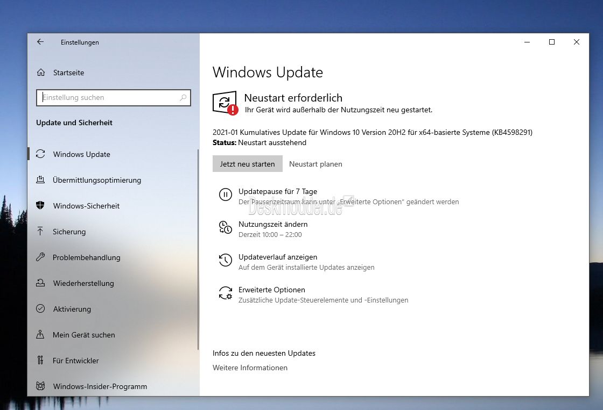Click the KB4598291 cumulative update text
This screenshot has height=410, width=603.
(x=372, y=132)
